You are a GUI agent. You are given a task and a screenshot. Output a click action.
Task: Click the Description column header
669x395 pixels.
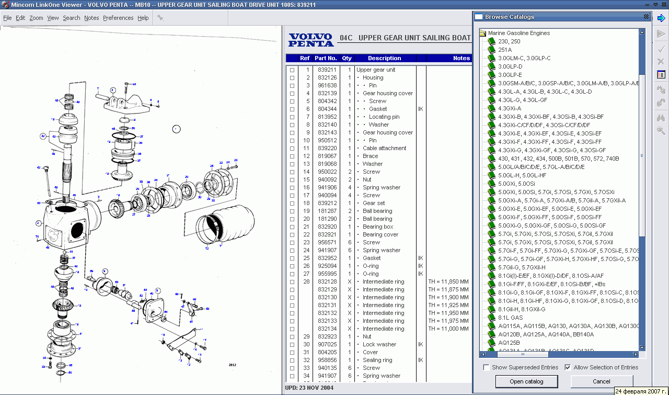pyautogui.click(x=385, y=58)
